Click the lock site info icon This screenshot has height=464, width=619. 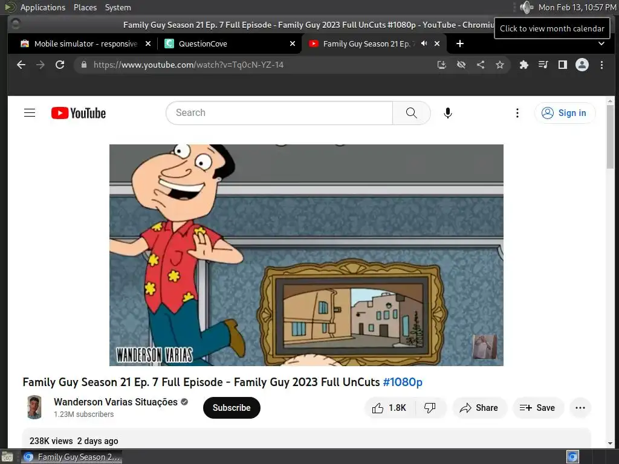pos(83,65)
